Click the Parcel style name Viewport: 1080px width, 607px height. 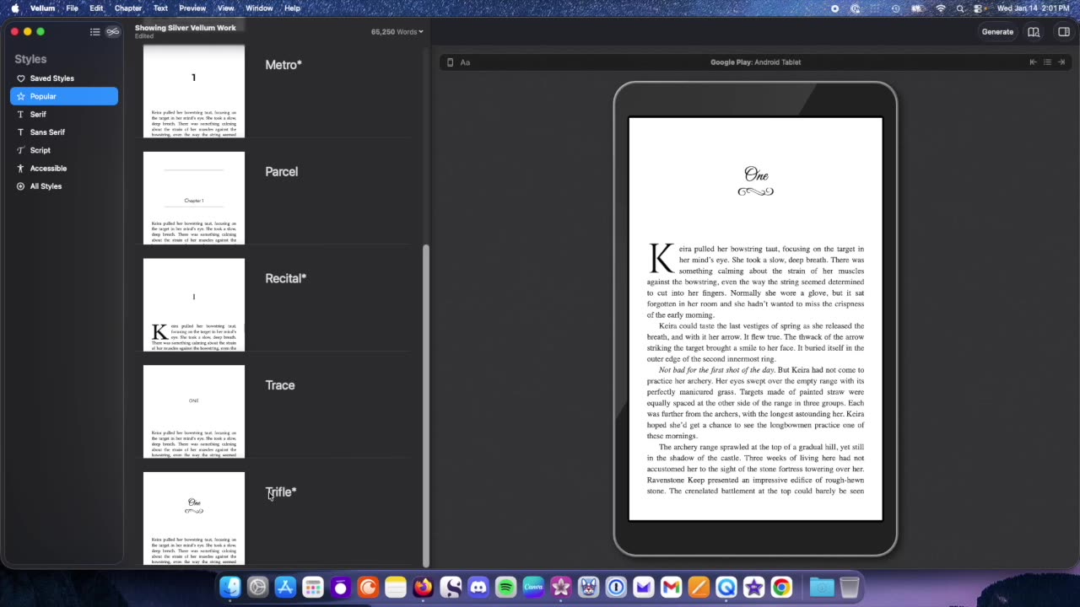point(282,172)
